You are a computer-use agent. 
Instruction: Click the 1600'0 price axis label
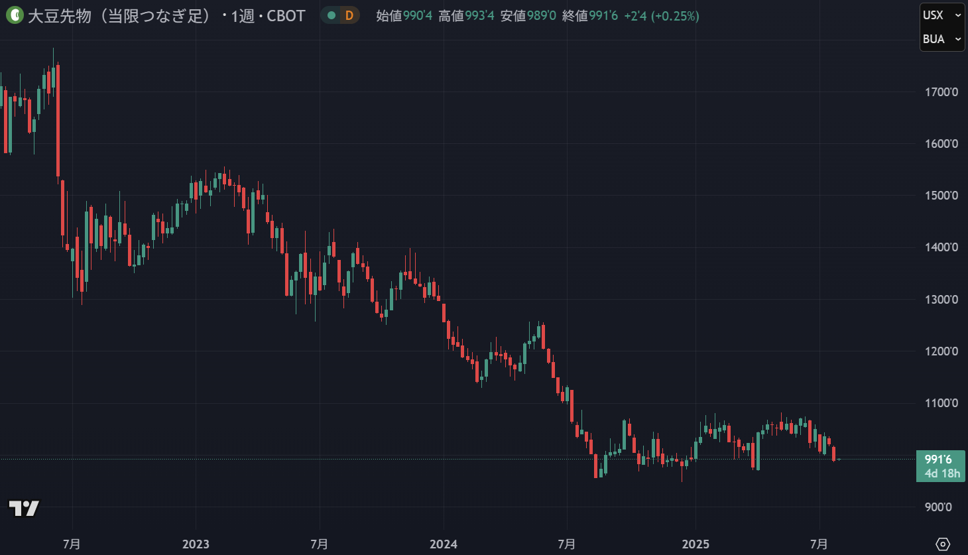(x=941, y=144)
